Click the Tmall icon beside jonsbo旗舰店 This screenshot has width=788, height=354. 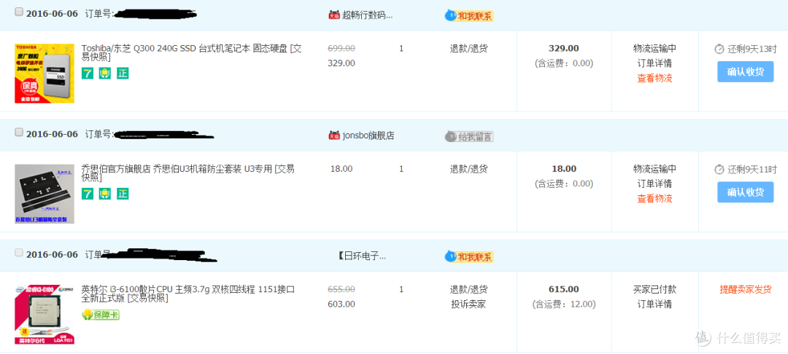point(333,135)
